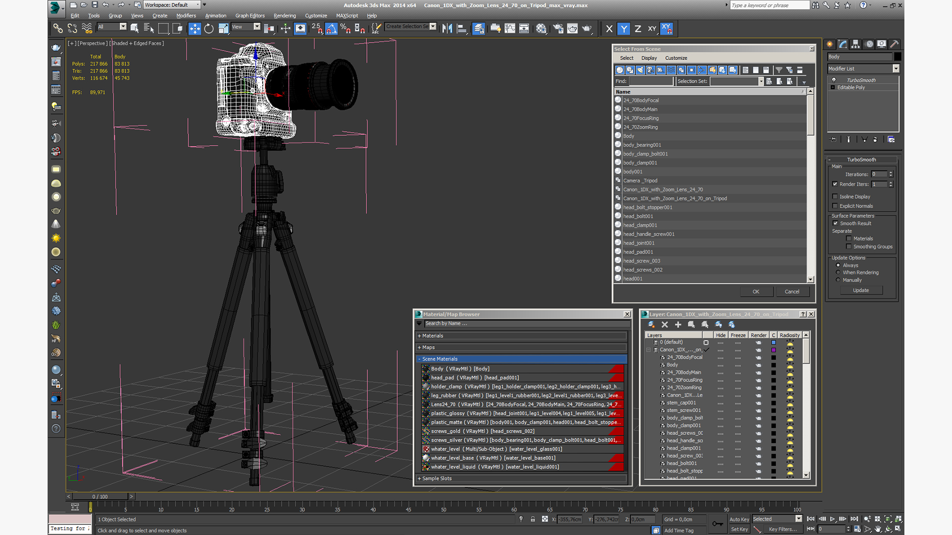Click the Play Animation button

[833, 519]
